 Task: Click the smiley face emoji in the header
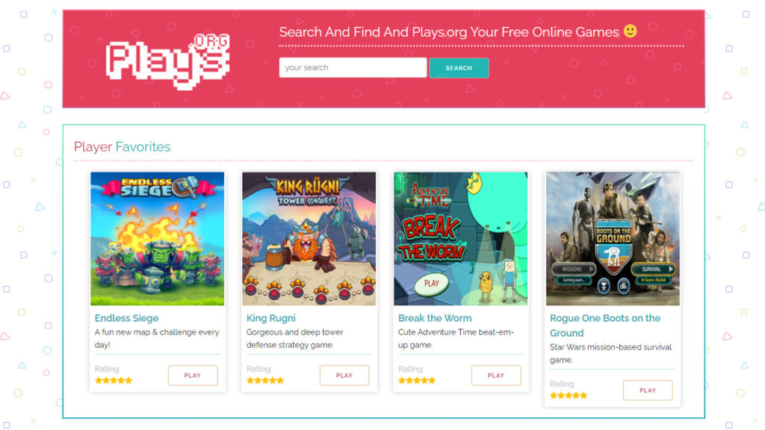[630, 31]
